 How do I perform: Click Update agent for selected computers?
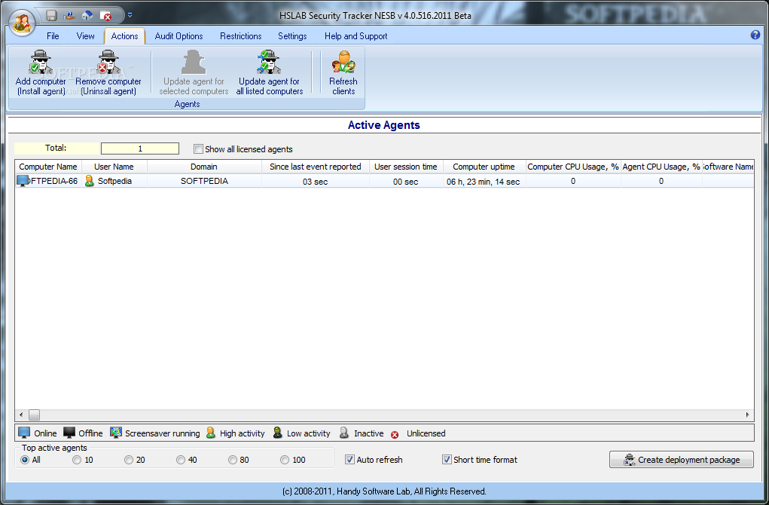194,72
